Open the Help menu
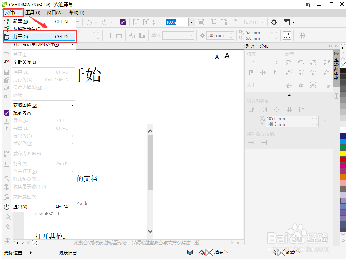 pos(77,13)
